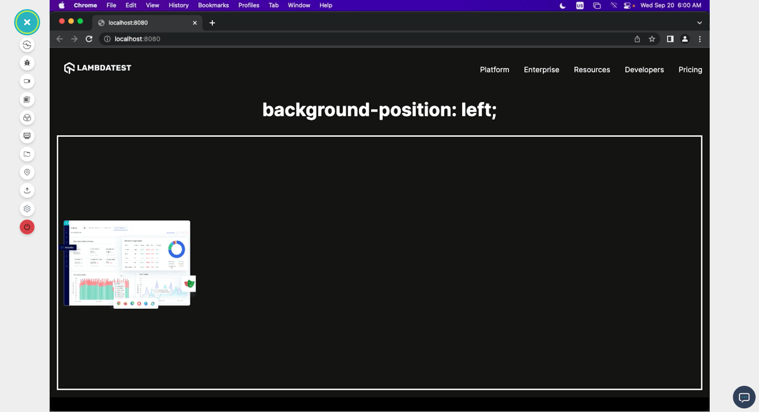Reload the localhost page

(x=89, y=39)
